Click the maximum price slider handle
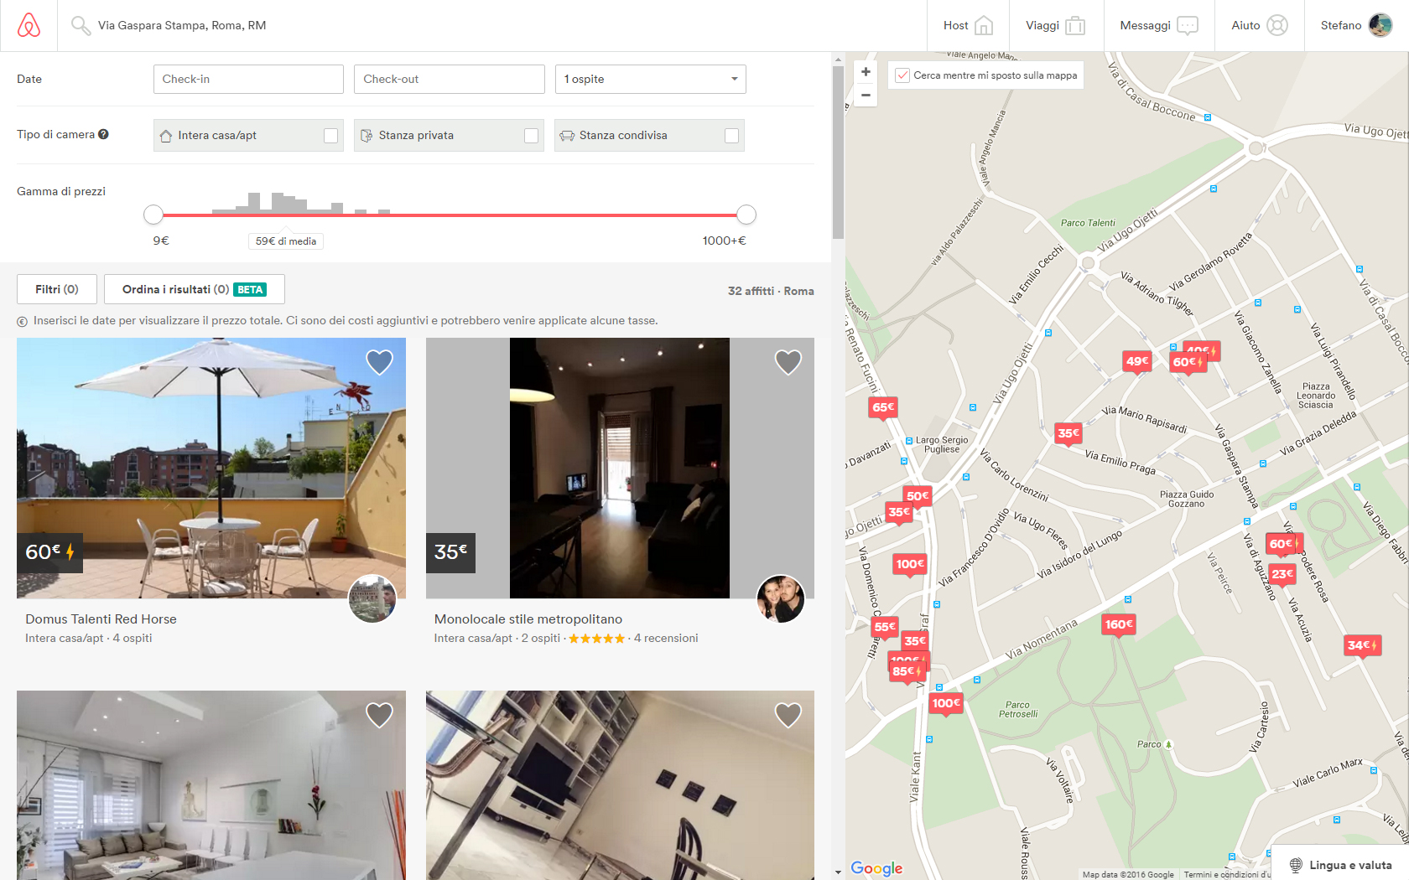This screenshot has height=880, width=1409. click(x=746, y=215)
